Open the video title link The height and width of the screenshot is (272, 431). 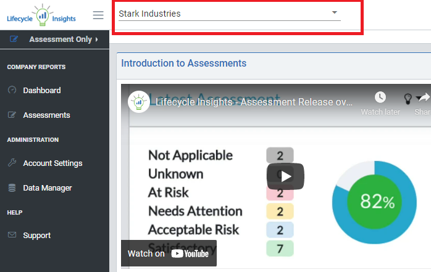click(254, 102)
